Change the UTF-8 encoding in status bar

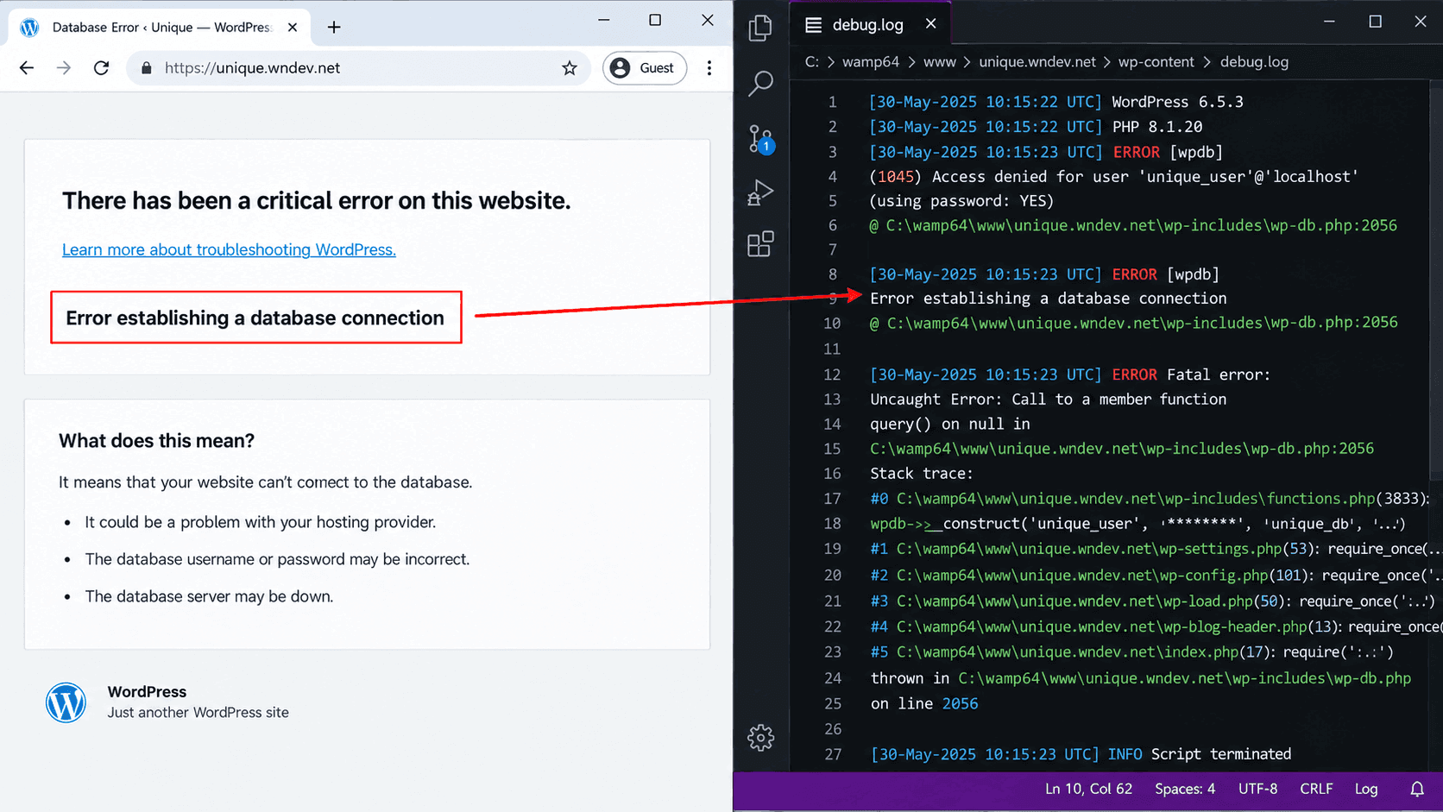click(1258, 789)
